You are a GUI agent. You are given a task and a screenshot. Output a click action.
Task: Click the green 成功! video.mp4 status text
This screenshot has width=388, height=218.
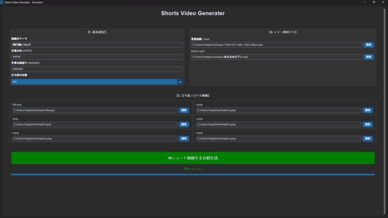(194, 168)
